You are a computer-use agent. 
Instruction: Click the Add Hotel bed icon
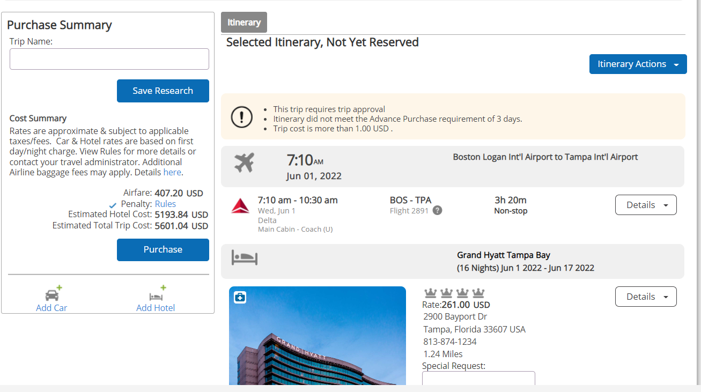[156, 294]
